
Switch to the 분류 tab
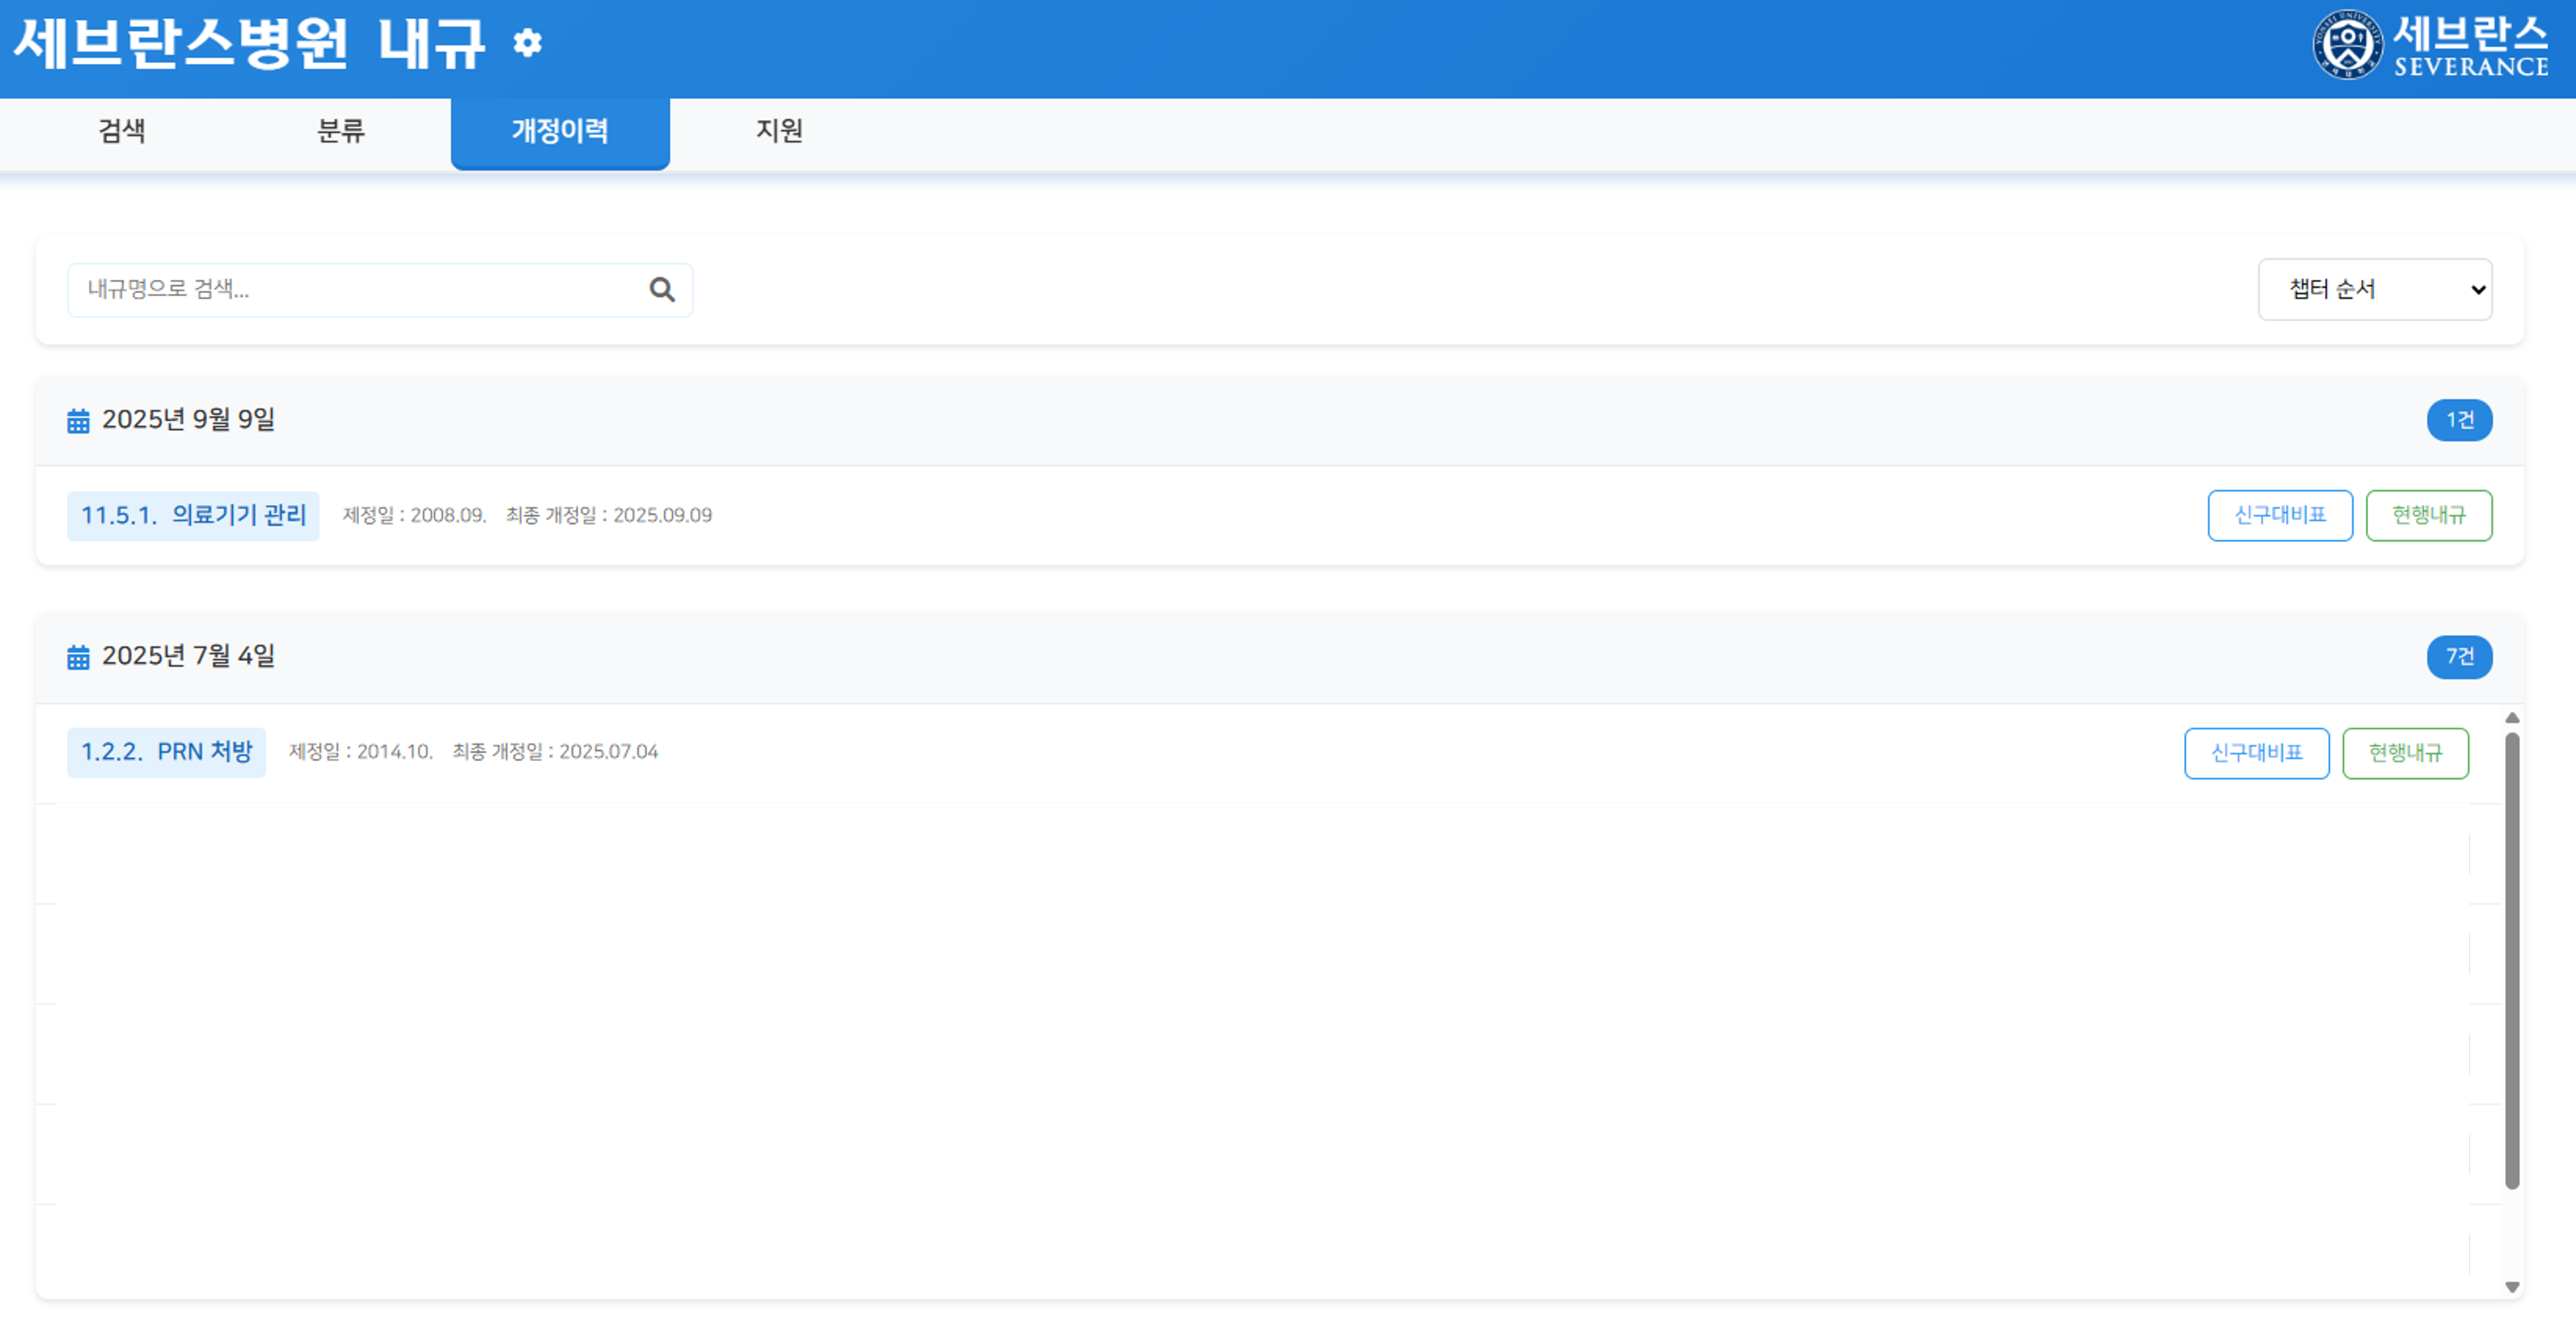coord(341,131)
